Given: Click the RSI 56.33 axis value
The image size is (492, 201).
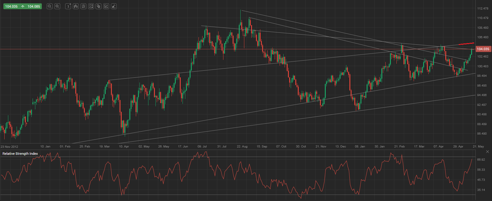Looking at the screenshot, I should [481, 170].
